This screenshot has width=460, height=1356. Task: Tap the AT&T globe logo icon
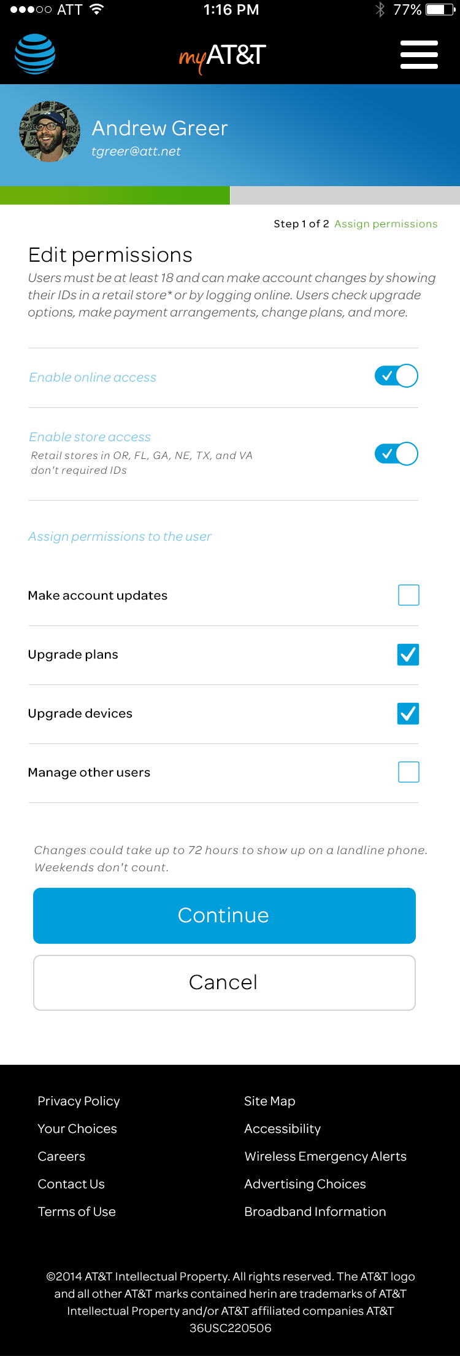pos(35,55)
